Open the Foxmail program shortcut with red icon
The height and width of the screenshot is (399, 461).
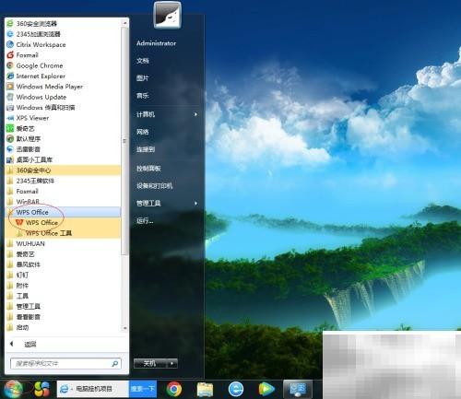click(22, 55)
